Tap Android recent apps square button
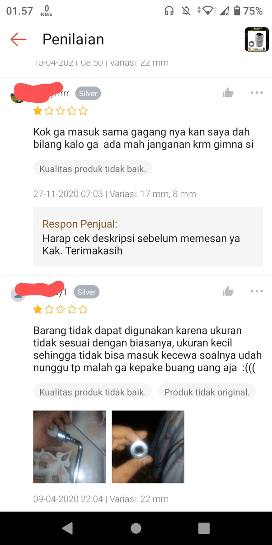Viewport: 272px width, 545px height. pyautogui.click(x=204, y=528)
